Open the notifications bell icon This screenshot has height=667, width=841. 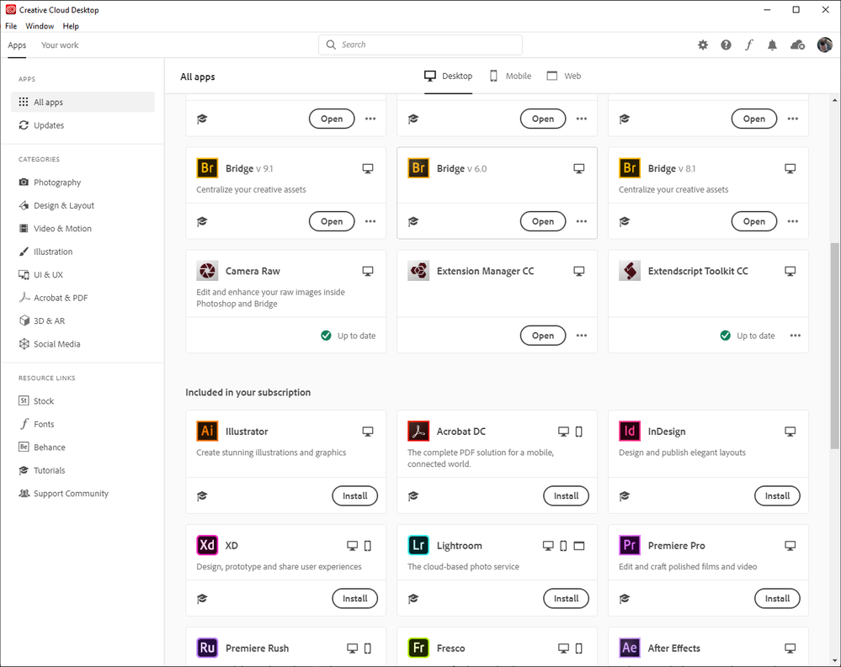click(772, 45)
